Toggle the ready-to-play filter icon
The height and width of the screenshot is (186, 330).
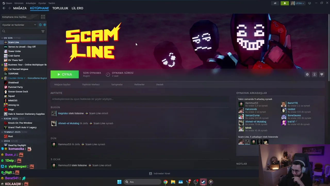pos(45,25)
